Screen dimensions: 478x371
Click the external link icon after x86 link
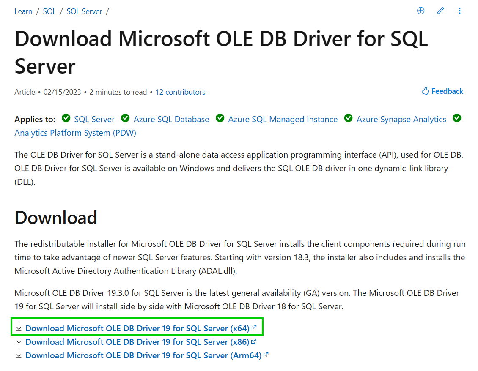[254, 341]
